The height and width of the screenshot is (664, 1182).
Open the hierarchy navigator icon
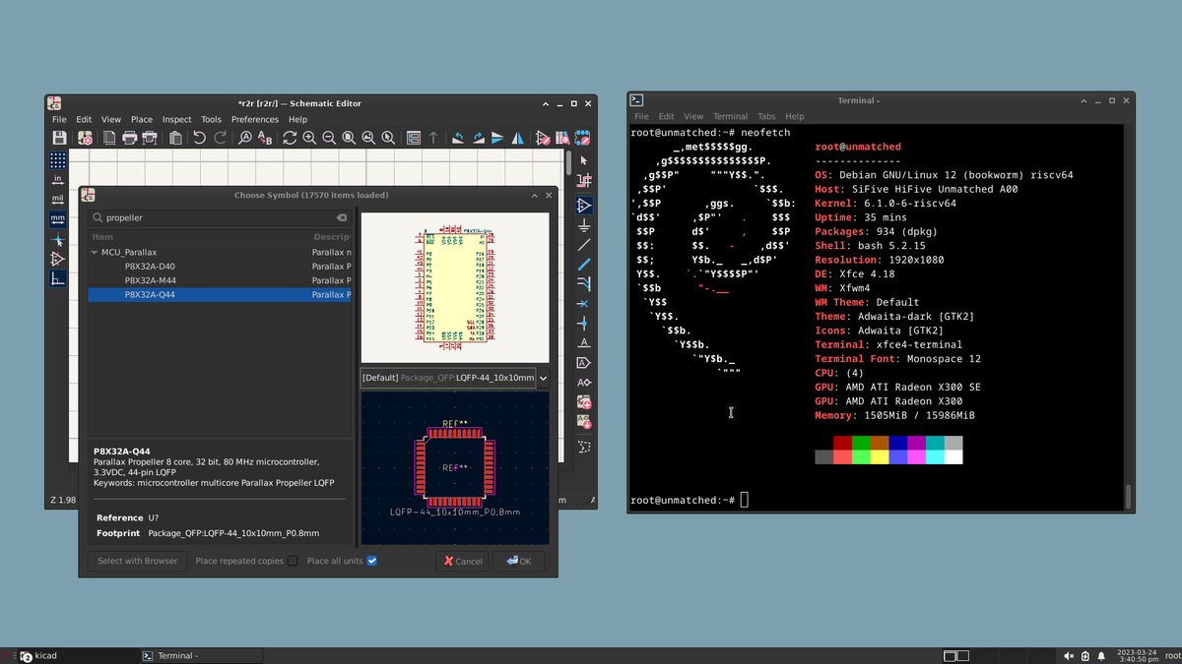tap(414, 139)
